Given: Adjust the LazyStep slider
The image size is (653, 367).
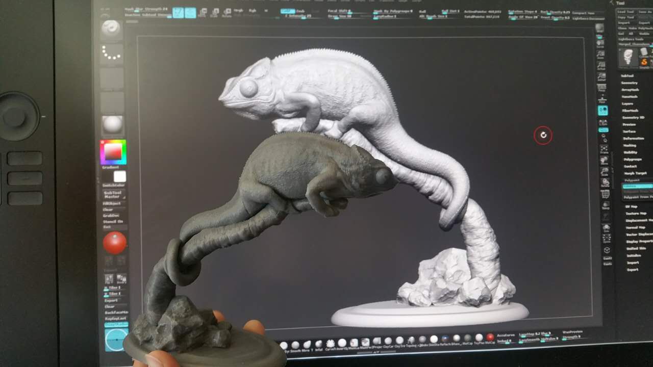Looking at the screenshot, I should tap(531, 334).
